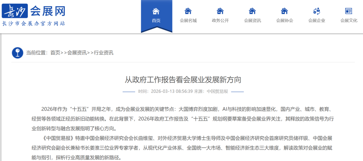
Task: Click the house icon above 政务公开
Action: (220, 11)
